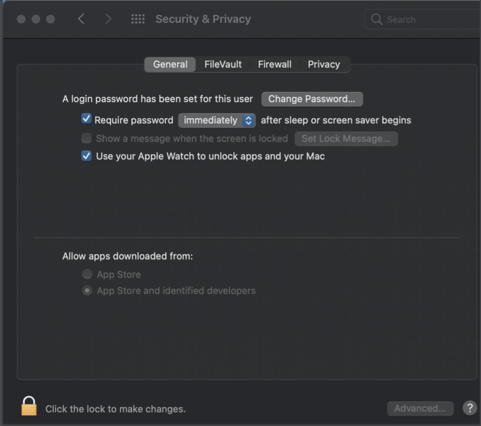The width and height of the screenshot is (481, 426).
Task: Open the immediately password delay dropdown
Action: [x=216, y=120]
